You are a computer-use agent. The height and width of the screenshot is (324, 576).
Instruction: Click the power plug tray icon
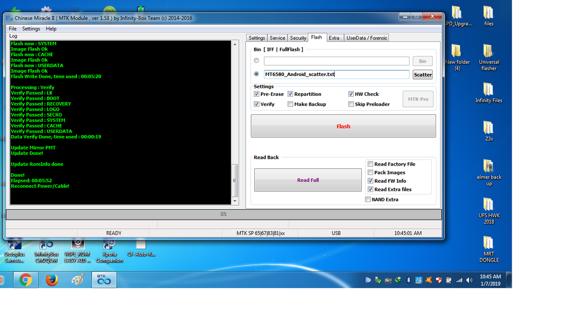449,280
